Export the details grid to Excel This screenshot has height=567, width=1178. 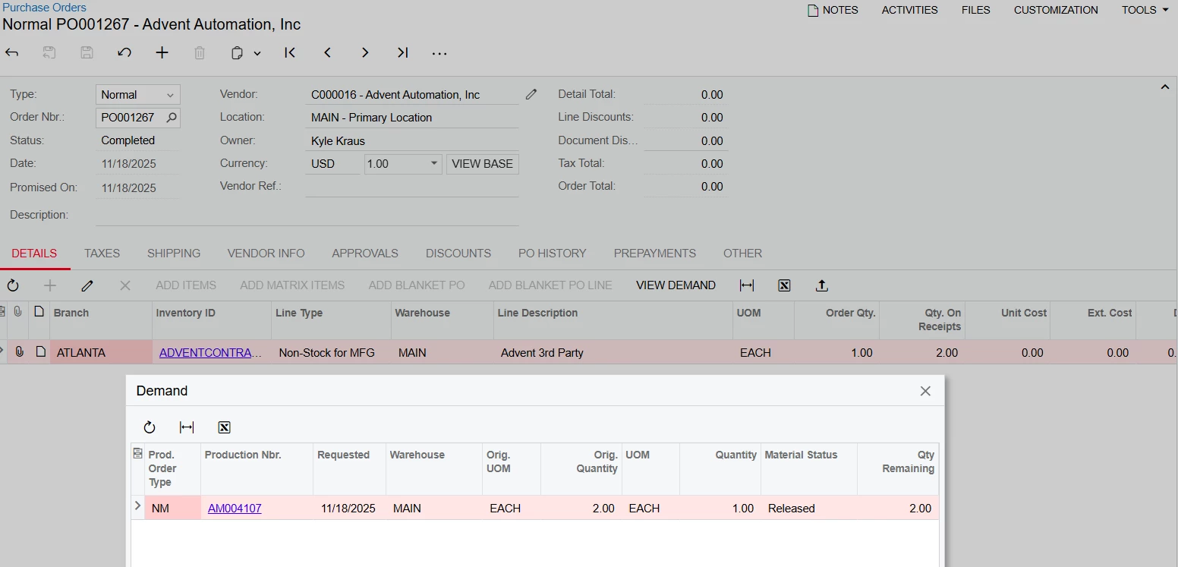tap(785, 285)
